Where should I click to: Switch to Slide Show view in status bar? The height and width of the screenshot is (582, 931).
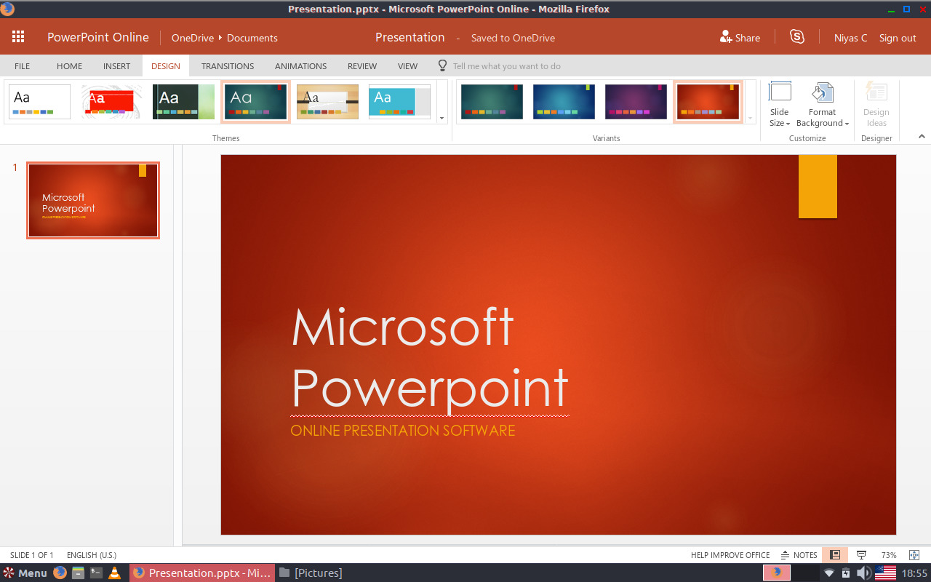(x=862, y=554)
